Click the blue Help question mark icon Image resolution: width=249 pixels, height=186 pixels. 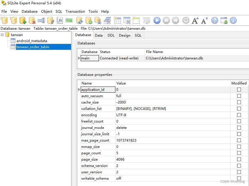pyautogui.click(x=215, y=20)
